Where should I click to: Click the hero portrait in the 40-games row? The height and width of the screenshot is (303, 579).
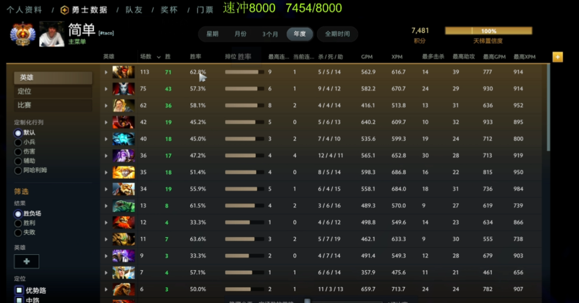[123, 139]
